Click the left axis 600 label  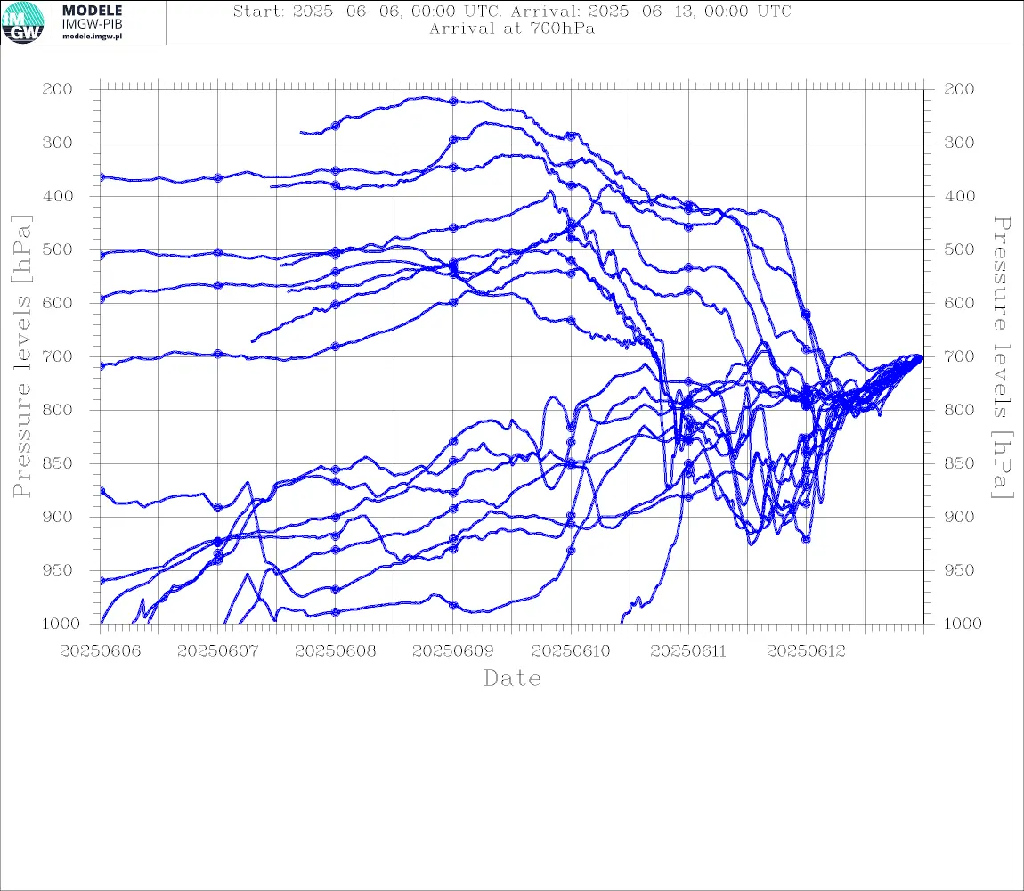pyautogui.click(x=58, y=303)
